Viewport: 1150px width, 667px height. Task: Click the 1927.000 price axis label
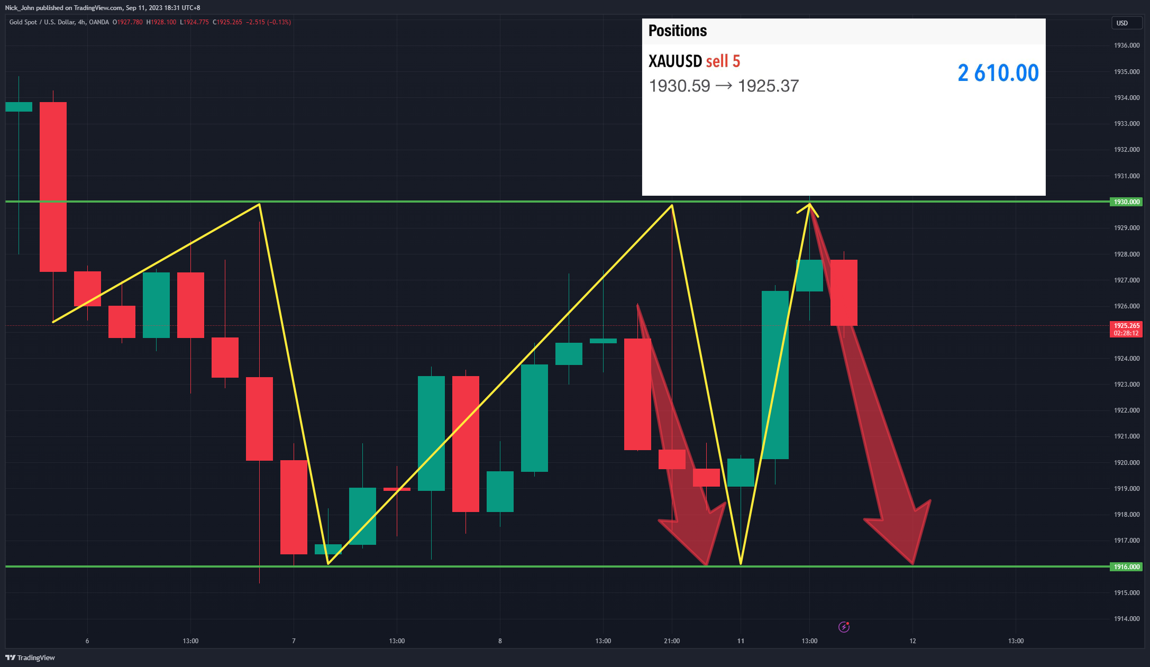(x=1127, y=280)
